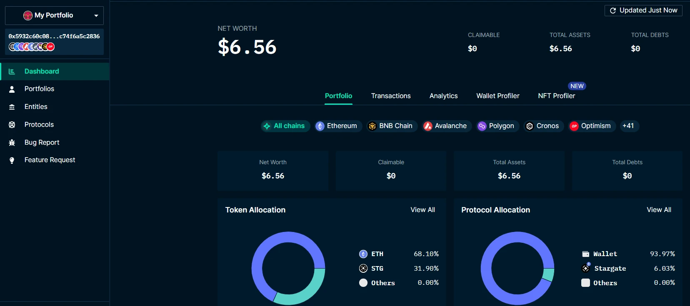
Task: Open the NFT Profiler tab
Action: 556,96
